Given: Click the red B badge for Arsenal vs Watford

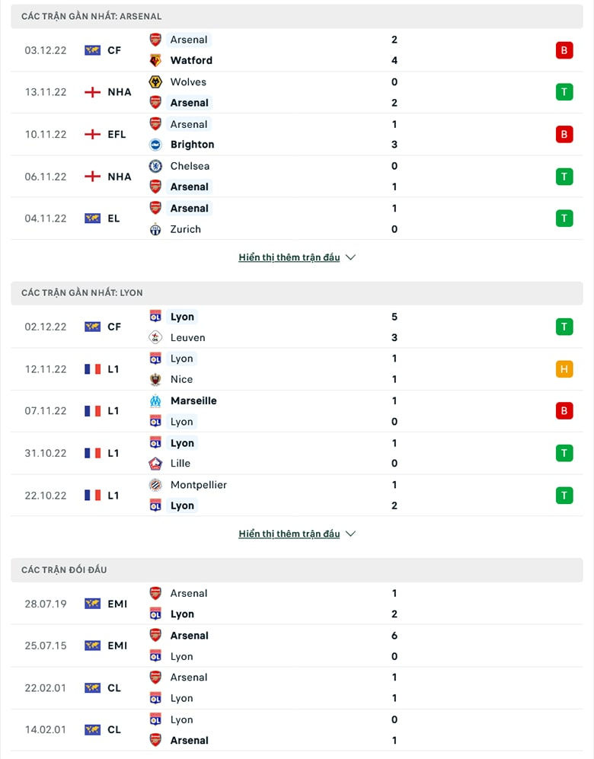Looking at the screenshot, I should coord(564,50).
